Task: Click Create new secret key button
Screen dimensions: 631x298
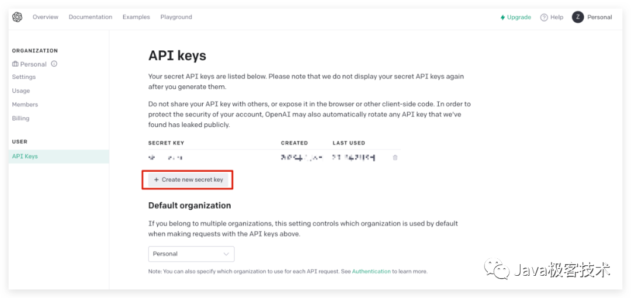Action: point(188,179)
